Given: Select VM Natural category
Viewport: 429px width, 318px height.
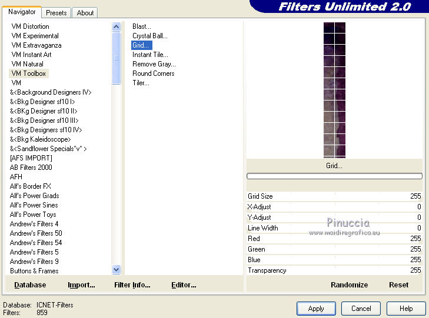Looking at the screenshot, I should [27, 64].
